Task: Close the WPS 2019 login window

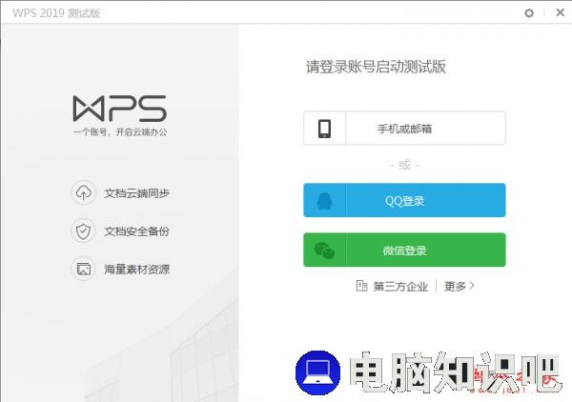Action: click(x=560, y=12)
